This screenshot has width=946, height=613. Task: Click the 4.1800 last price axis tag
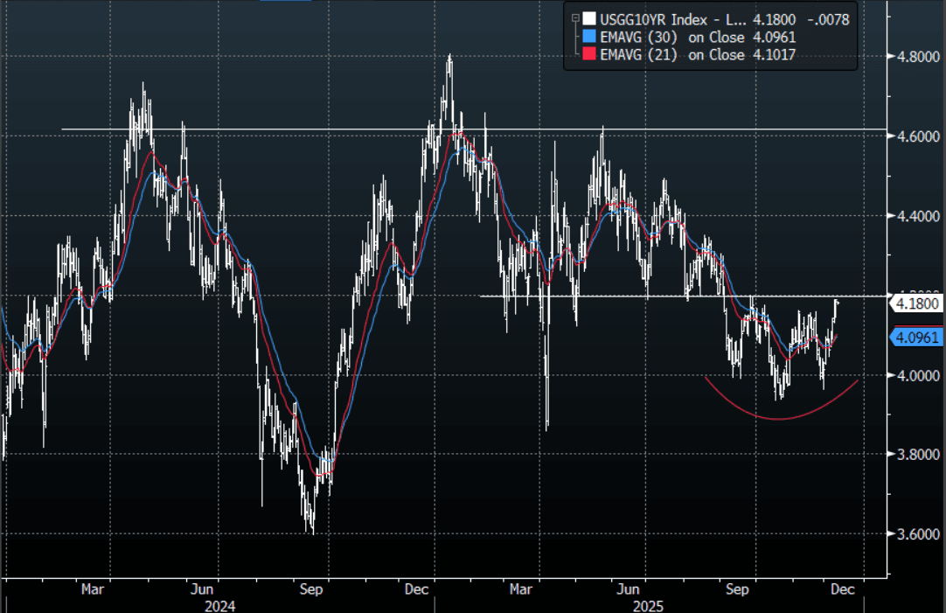[x=917, y=303]
